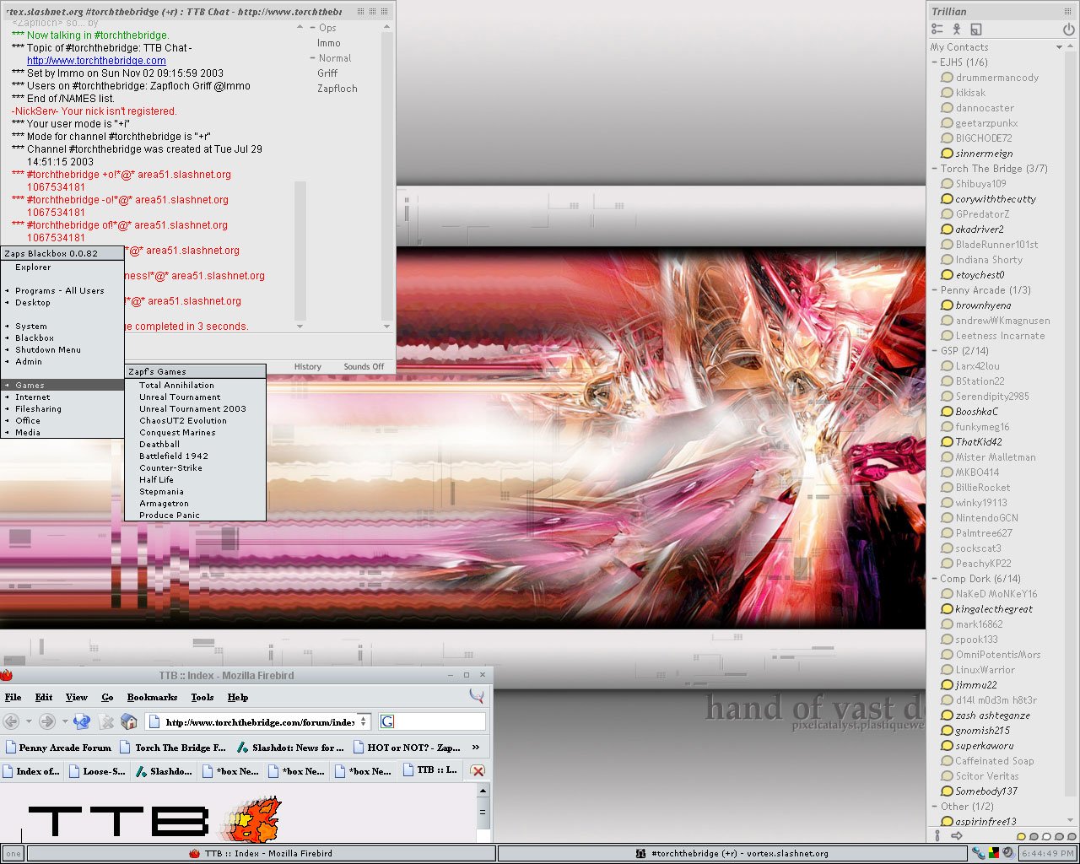Collapse the Penny Arcade contact group
The image size is (1080, 864).
934,290
